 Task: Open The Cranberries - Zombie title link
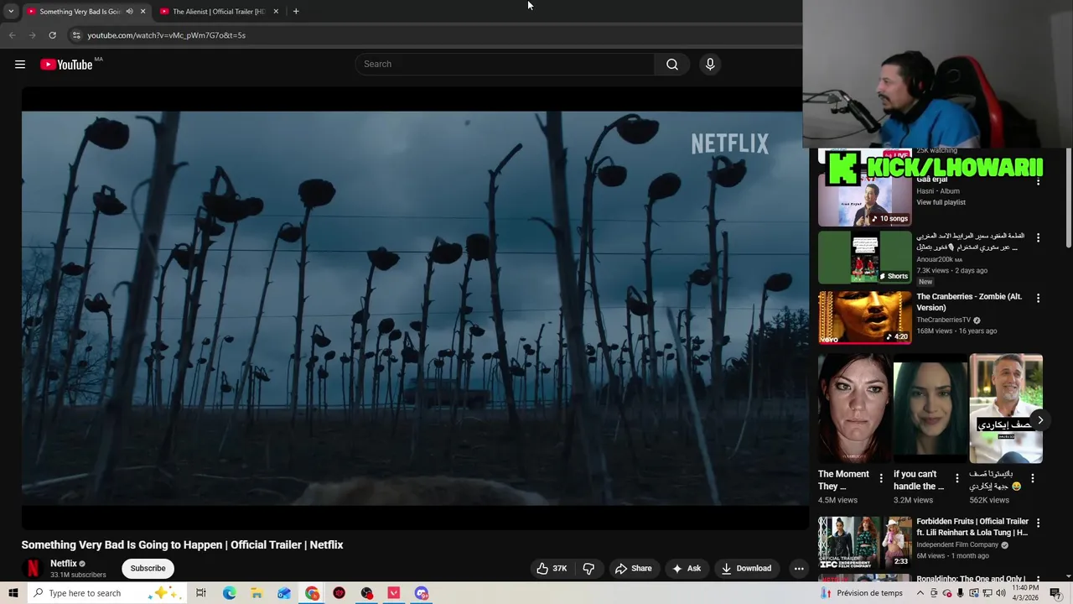click(969, 302)
